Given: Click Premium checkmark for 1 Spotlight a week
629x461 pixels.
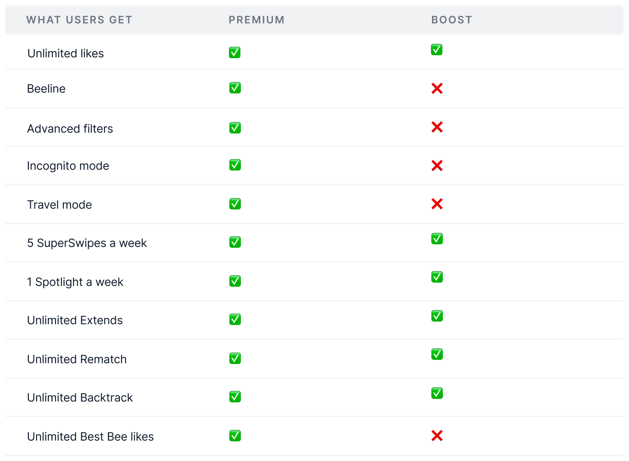Looking at the screenshot, I should click(235, 281).
